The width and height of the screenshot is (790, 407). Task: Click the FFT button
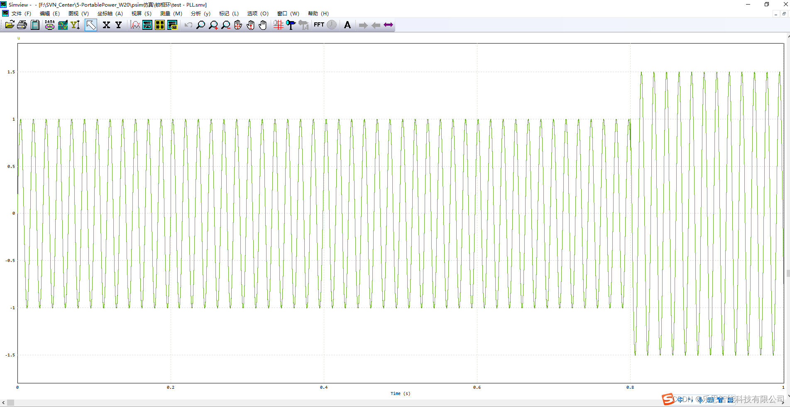(x=319, y=25)
